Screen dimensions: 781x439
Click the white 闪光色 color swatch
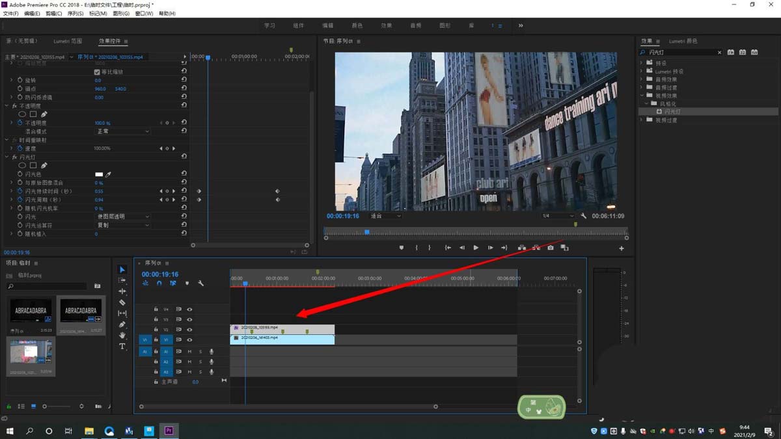[99, 174]
